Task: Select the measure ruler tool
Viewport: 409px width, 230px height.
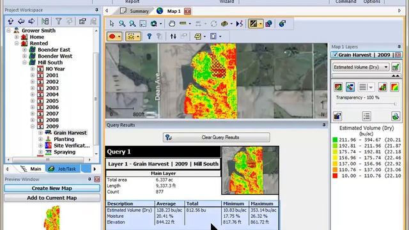Action: coord(183,24)
